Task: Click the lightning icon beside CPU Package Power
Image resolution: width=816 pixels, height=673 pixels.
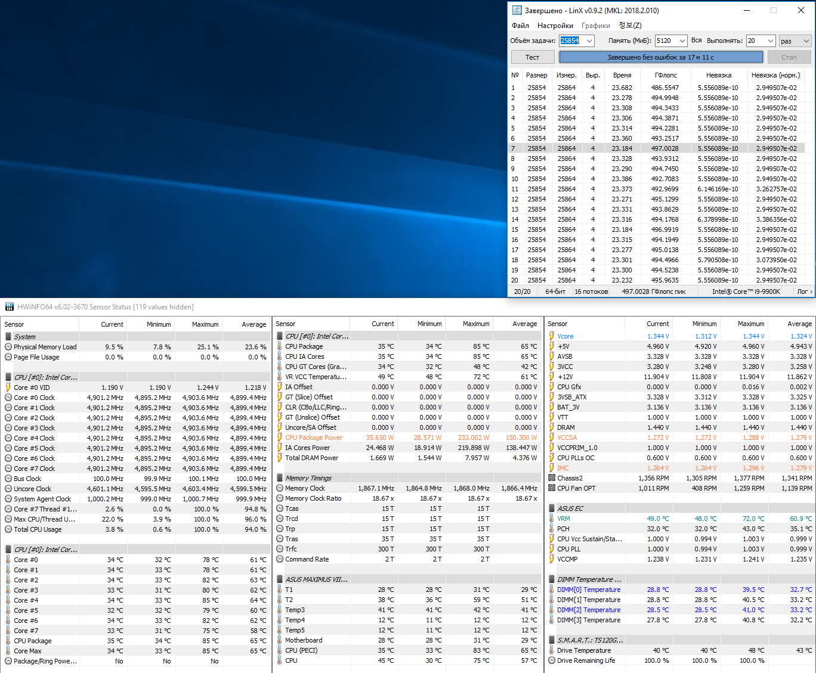Action: (x=279, y=438)
